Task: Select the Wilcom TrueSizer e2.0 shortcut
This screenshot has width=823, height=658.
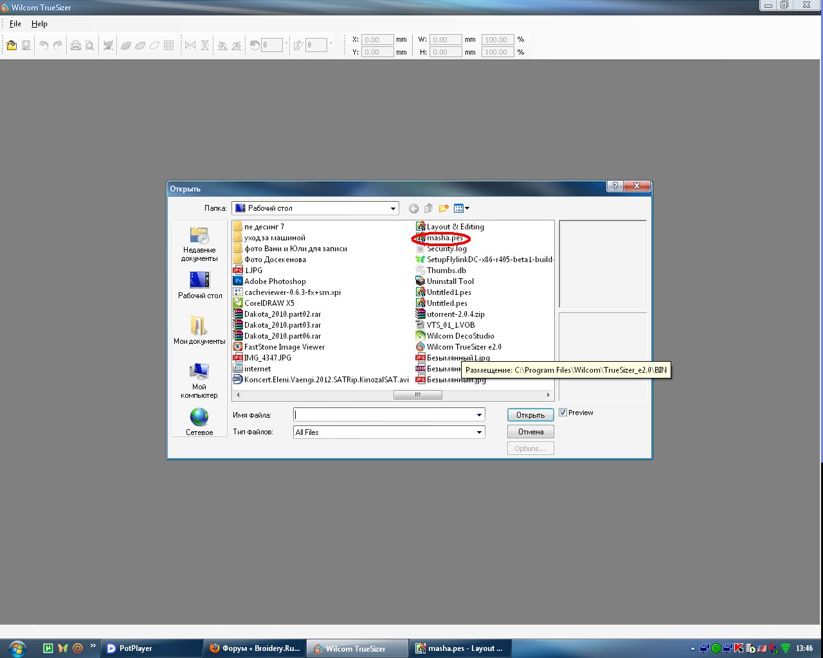Action: (x=458, y=347)
